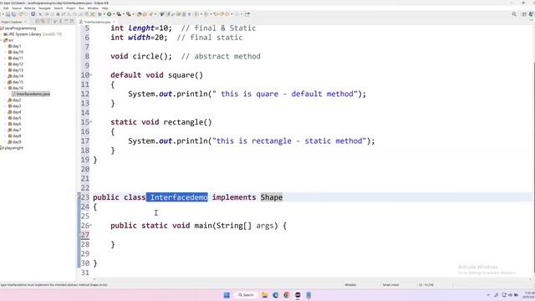Viewport: 535px width, 301px height.
Task: Click the error marker on line 23
Action: [x=79, y=197]
